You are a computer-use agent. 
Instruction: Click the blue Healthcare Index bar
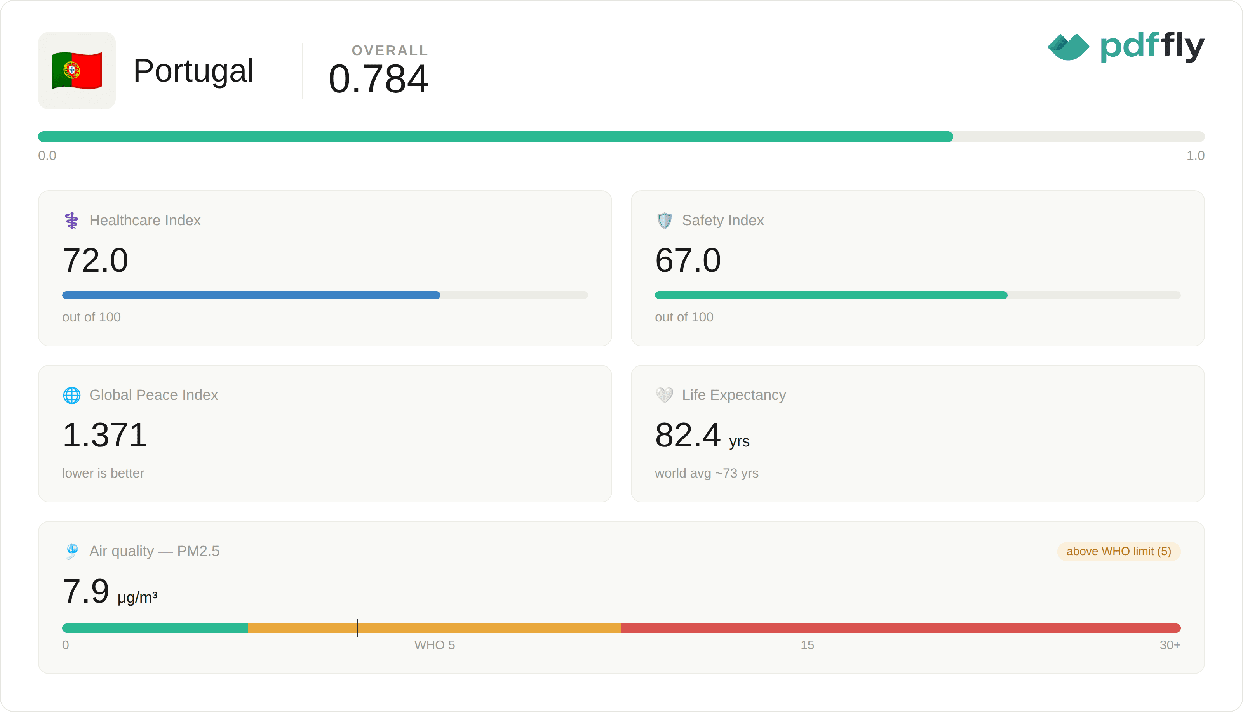pos(251,295)
